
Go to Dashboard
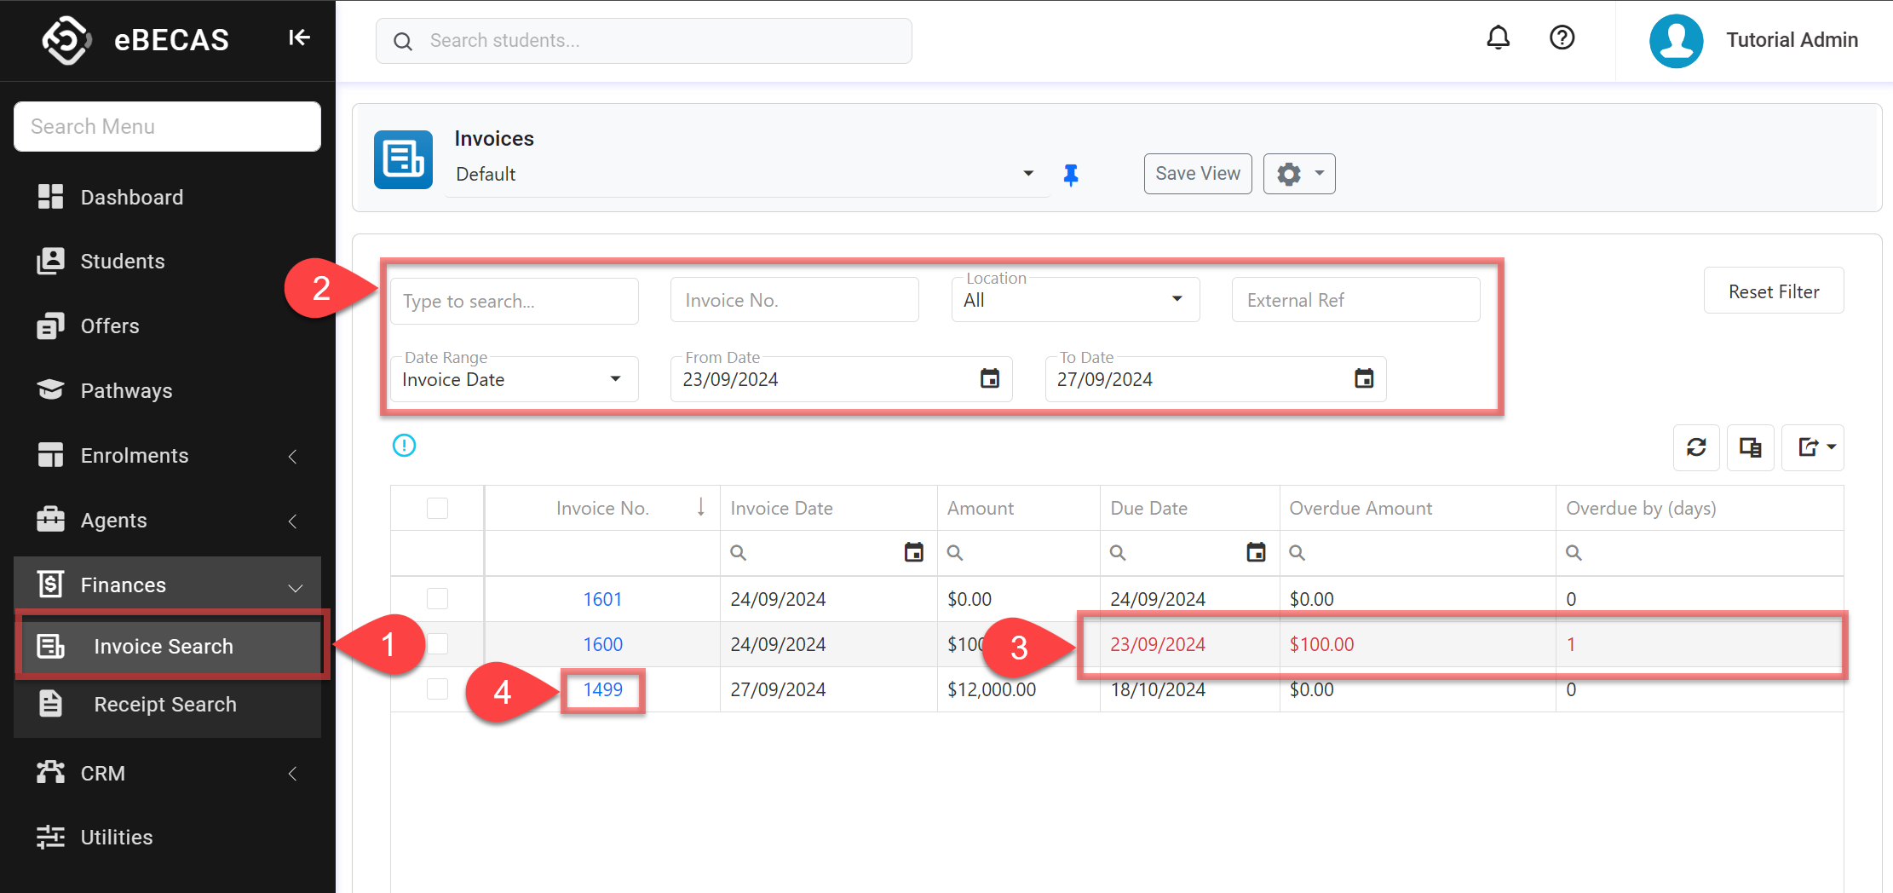click(167, 198)
